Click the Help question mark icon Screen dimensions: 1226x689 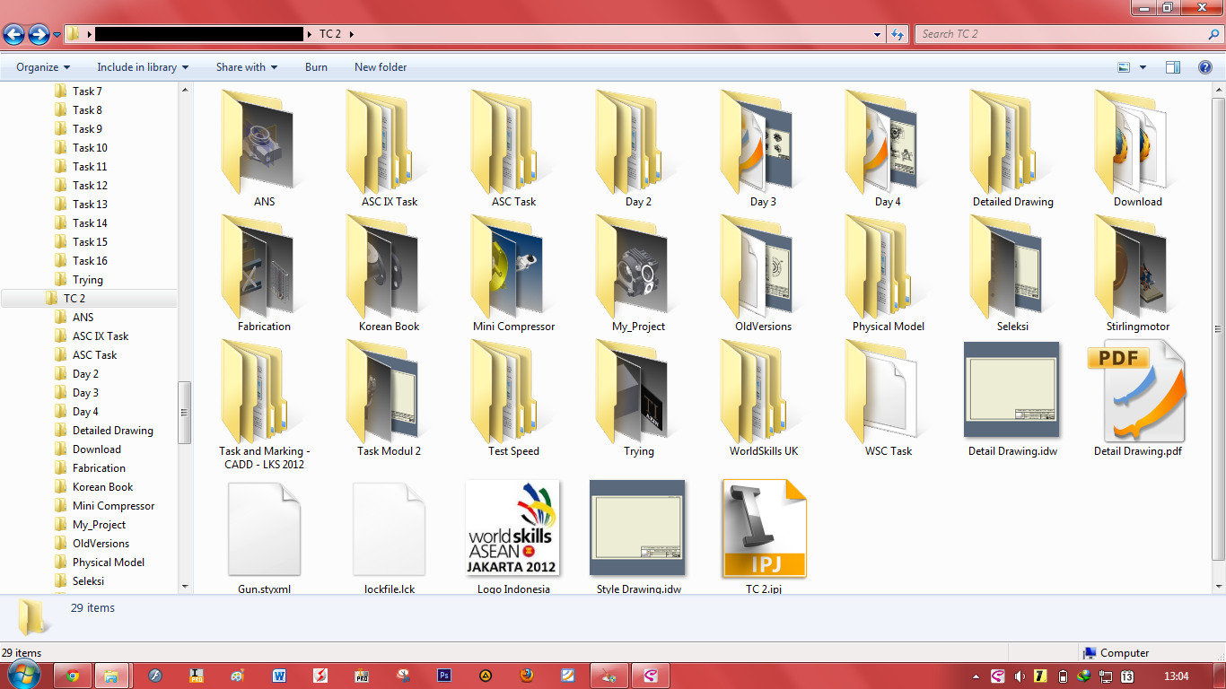[1205, 66]
